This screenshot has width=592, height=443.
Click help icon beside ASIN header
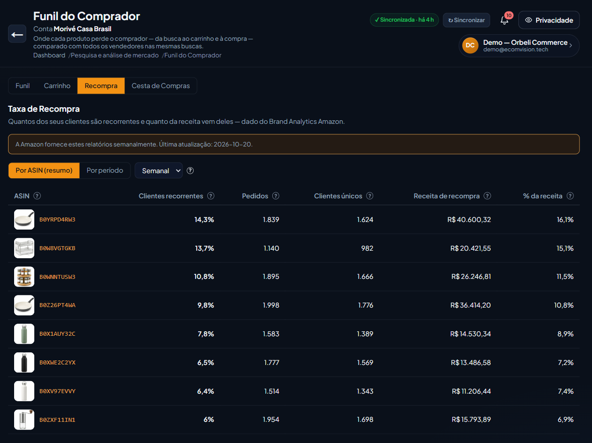point(37,196)
